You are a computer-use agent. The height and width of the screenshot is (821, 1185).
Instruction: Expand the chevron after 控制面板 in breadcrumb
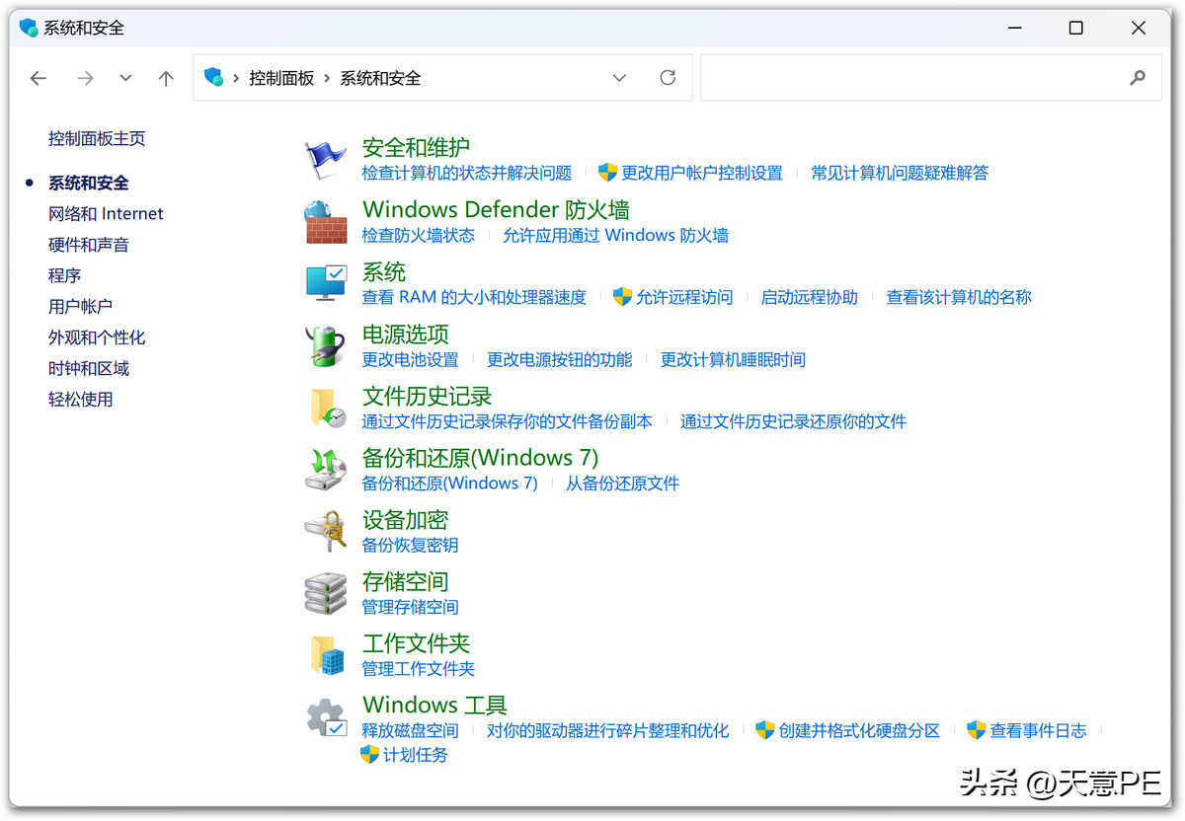point(327,78)
